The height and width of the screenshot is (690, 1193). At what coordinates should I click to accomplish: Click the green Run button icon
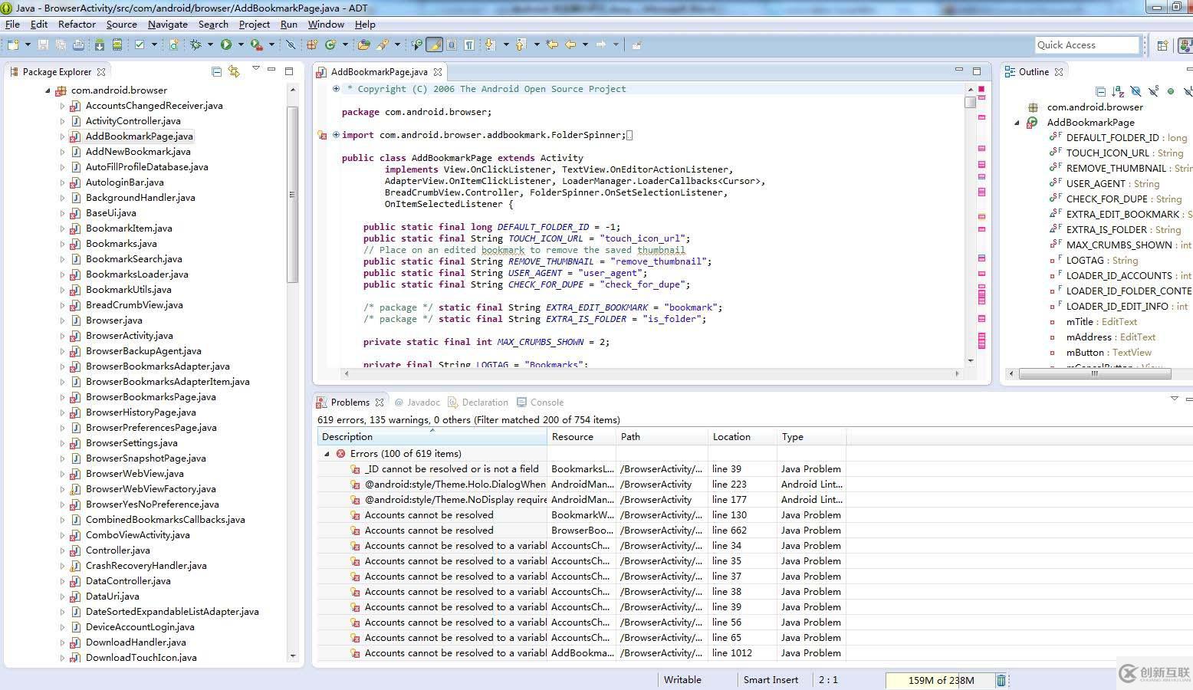[226, 44]
